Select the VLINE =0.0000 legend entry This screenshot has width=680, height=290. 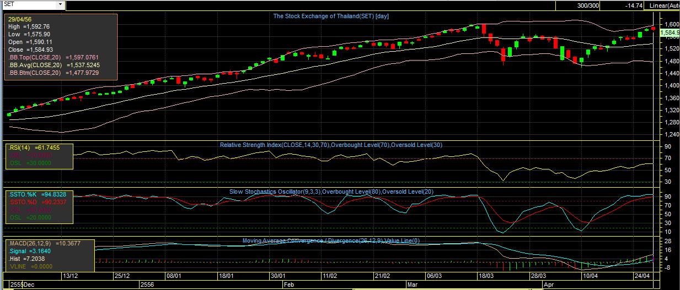point(31,266)
